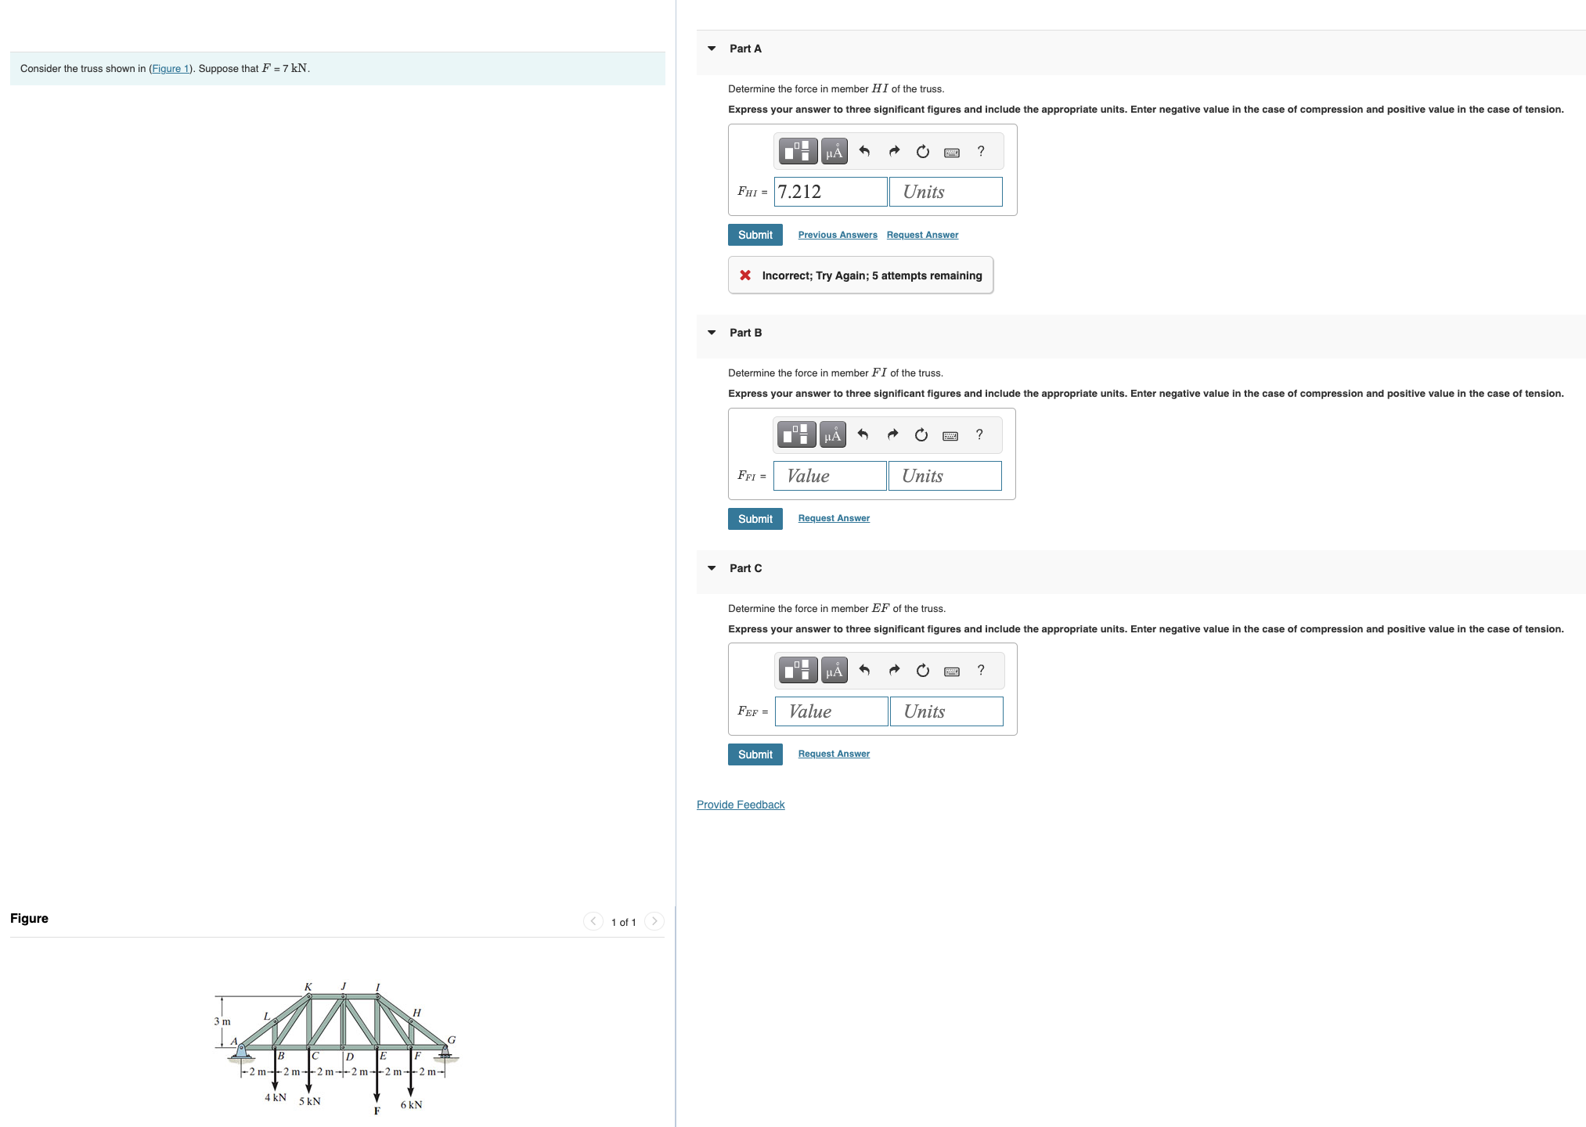The image size is (1586, 1127).
Task: Click the FHI value field showing 7.212
Action: [x=830, y=191]
